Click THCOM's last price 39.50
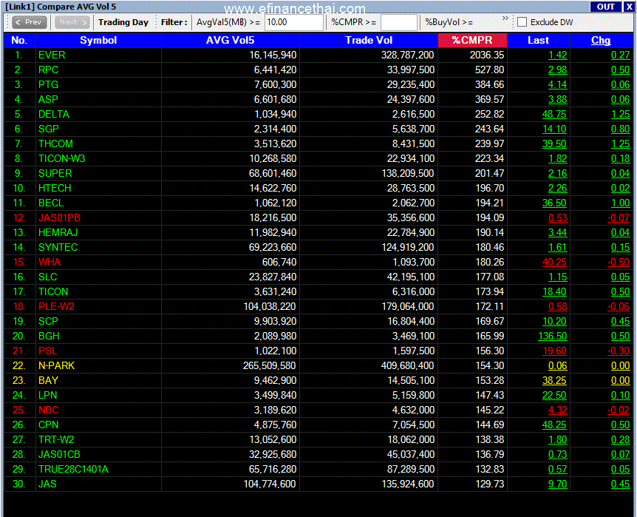This screenshot has height=517, width=637. click(x=554, y=143)
